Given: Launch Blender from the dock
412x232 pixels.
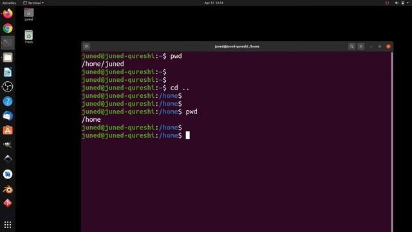Looking at the screenshot, I should 8,189.
